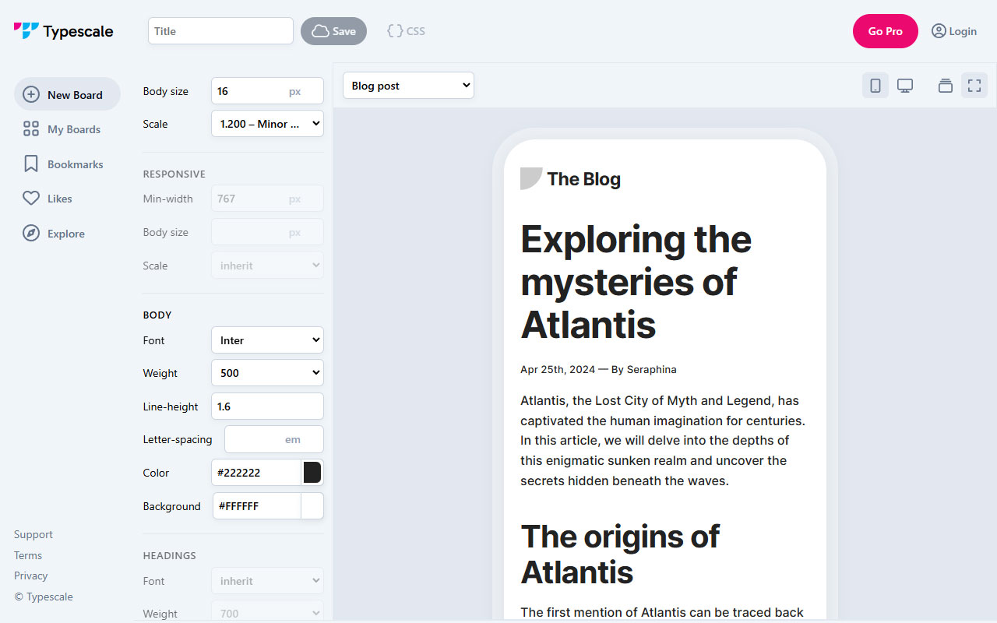Viewport: 997px width, 623px height.
Task: Click the Go Pro button
Action: coord(886,31)
